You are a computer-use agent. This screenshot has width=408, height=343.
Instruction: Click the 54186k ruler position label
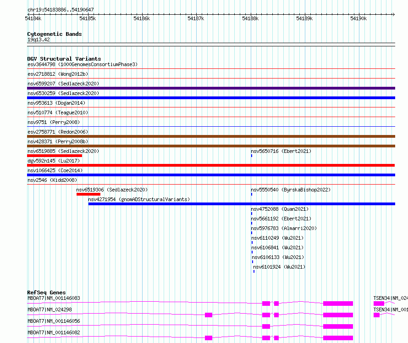coord(142,18)
